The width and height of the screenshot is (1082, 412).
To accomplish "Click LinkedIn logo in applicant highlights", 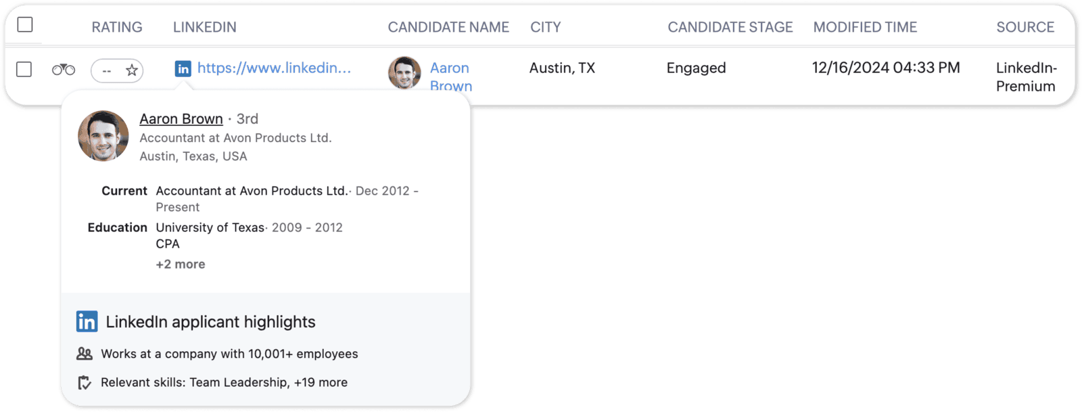I will click(87, 321).
